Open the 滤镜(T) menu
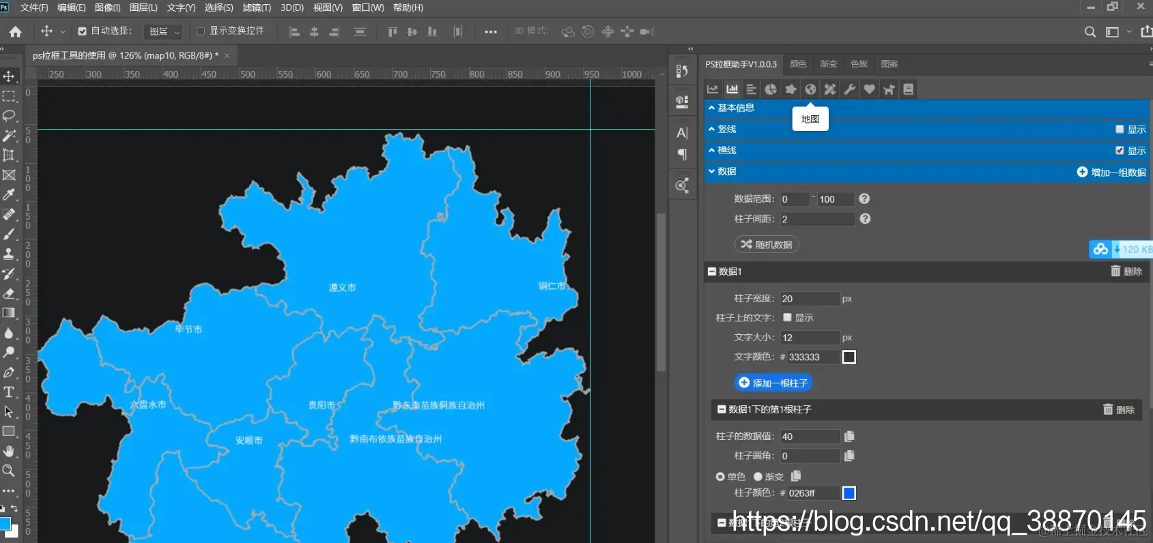 [257, 8]
